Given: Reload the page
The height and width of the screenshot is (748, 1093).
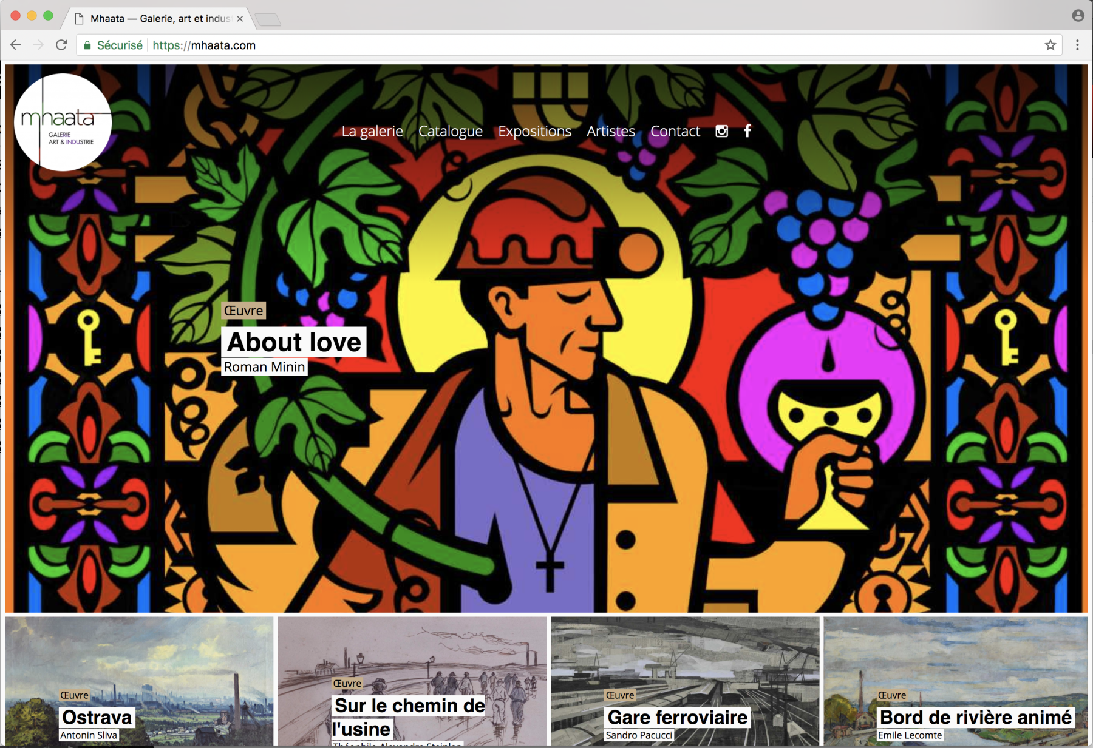Looking at the screenshot, I should coord(61,45).
